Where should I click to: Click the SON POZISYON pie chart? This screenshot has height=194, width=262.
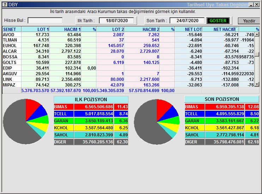[156, 121]
